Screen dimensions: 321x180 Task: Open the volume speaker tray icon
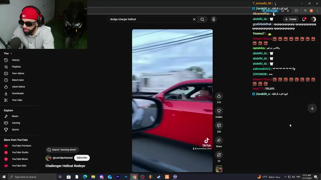coord(293,177)
